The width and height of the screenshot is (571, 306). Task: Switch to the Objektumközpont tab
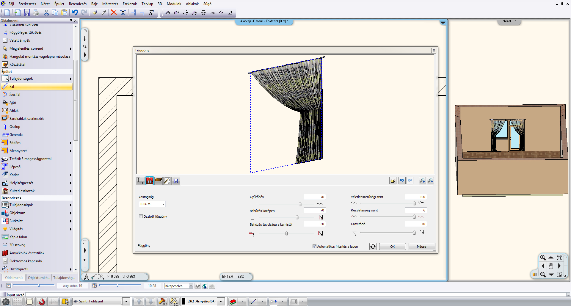click(x=39, y=278)
